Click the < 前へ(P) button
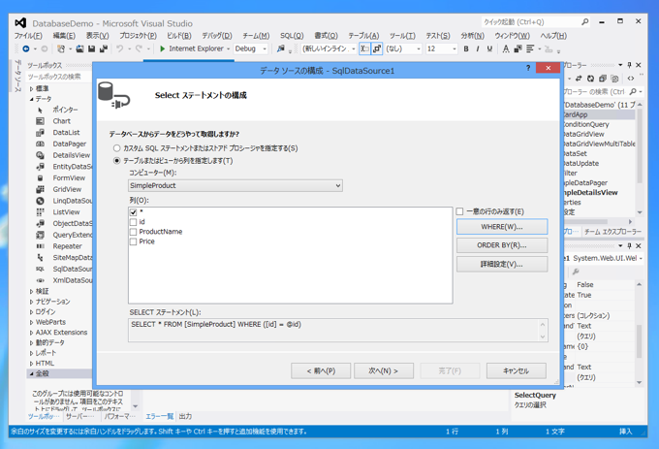659x449 pixels. (x=321, y=370)
